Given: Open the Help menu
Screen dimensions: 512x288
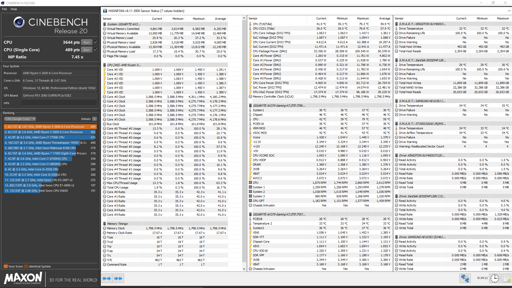Looking at the screenshot, I should tap(14, 9).
